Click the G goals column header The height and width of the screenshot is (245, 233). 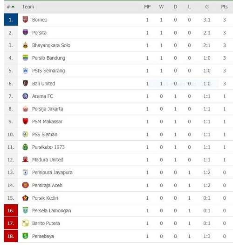pyautogui.click(x=207, y=7)
